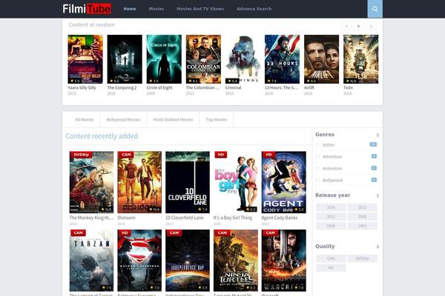Click CAM badge on Dishoom poster

tap(126, 155)
